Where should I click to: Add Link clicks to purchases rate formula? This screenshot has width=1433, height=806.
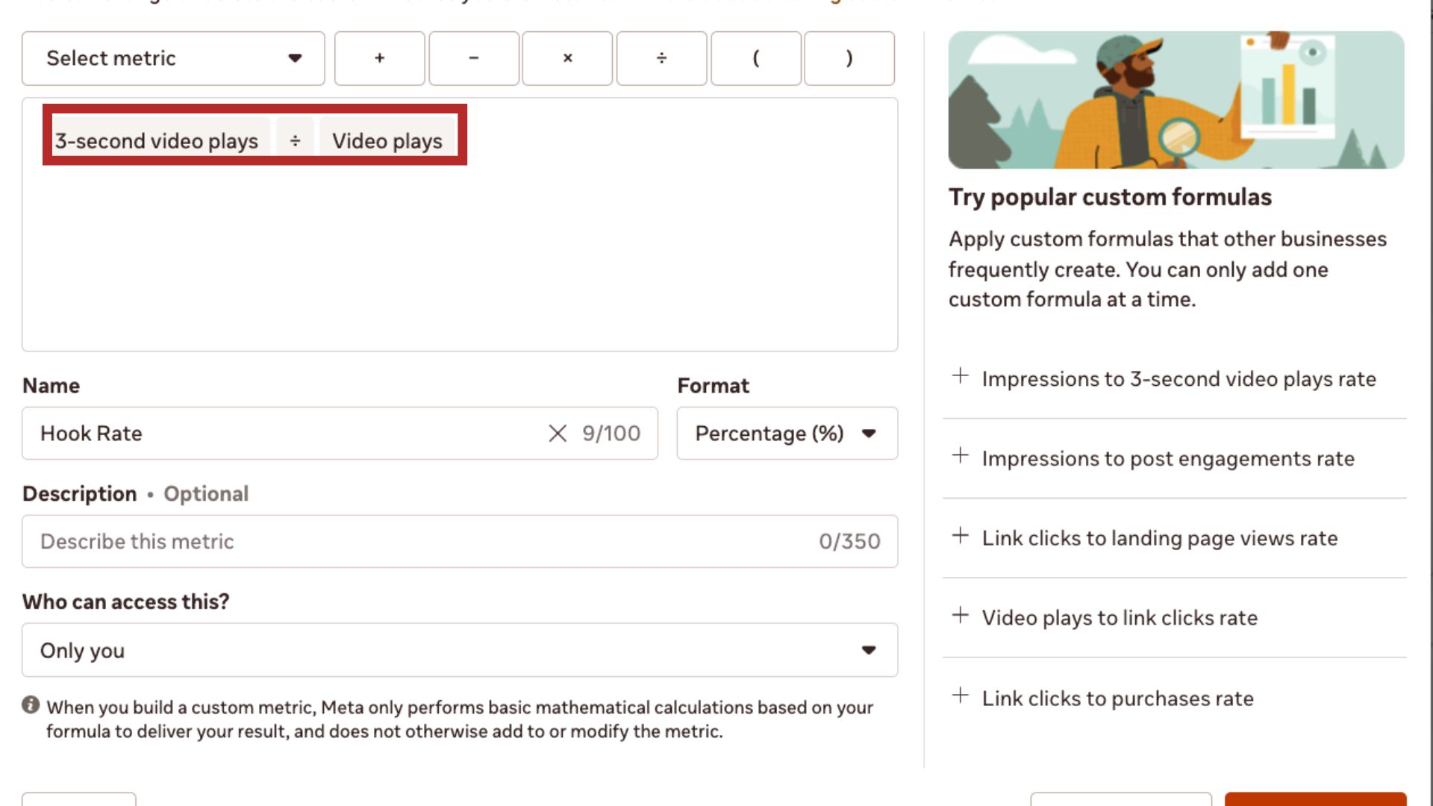pos(1117,699)
